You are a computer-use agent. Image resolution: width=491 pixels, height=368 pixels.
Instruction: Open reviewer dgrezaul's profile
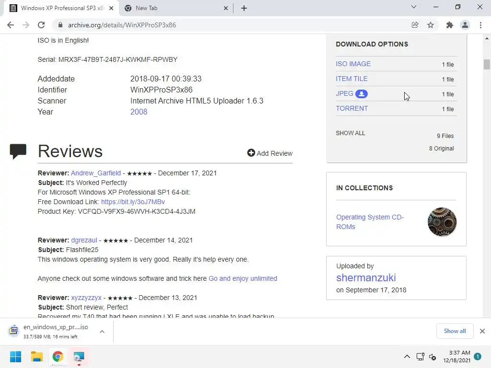coord(84,240)
